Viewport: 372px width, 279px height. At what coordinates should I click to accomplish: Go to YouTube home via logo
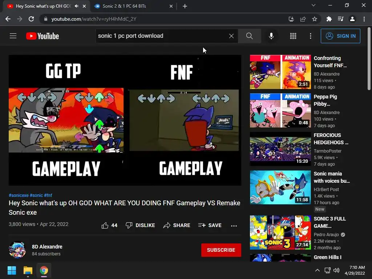point(43,36)
